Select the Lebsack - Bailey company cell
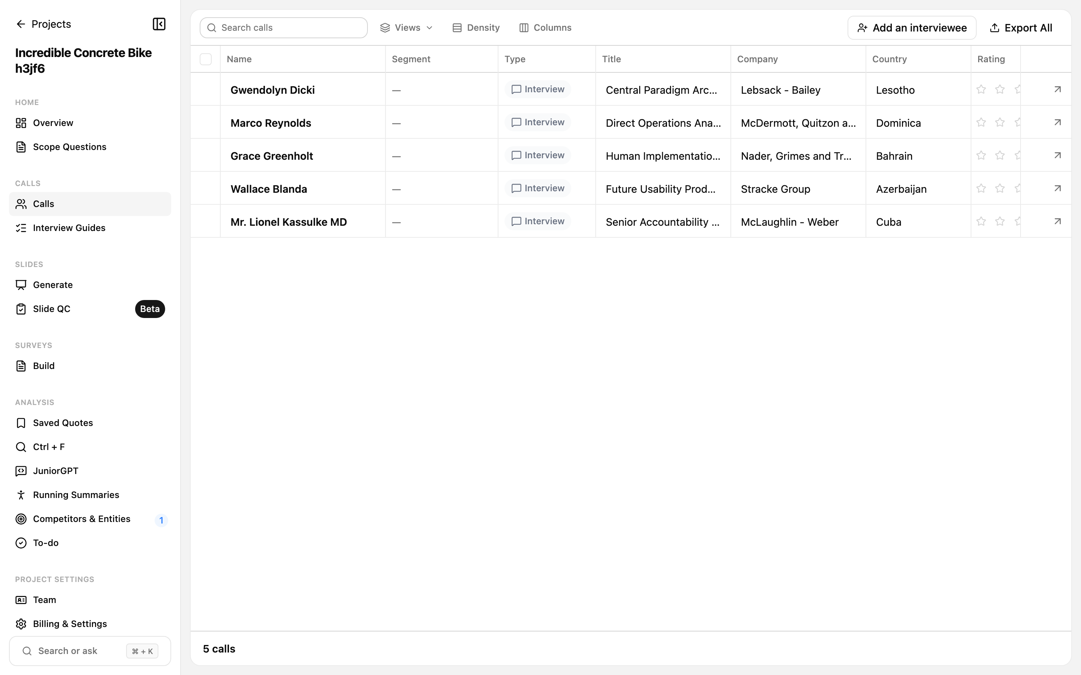1081x675 pixels. [798, 89]
